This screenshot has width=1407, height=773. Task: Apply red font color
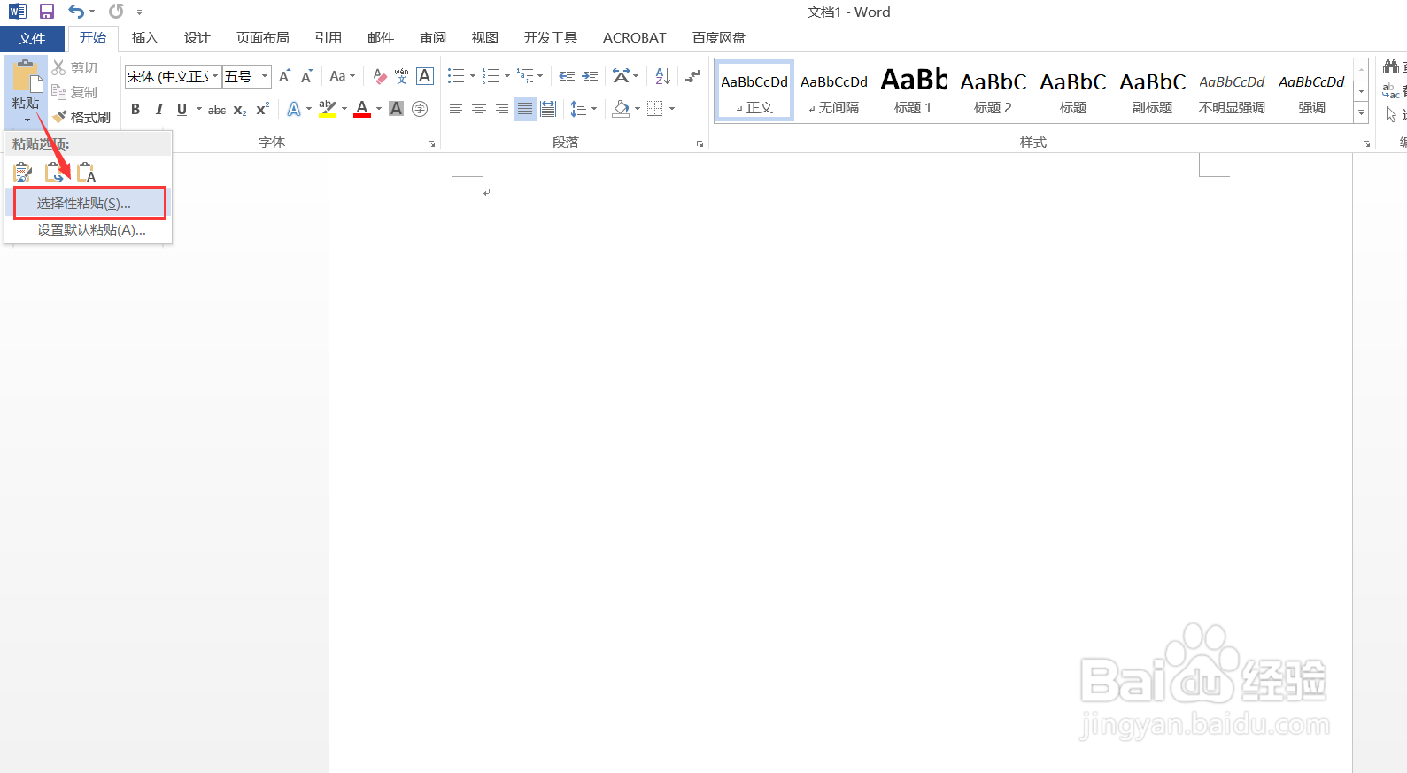click(362, 109)
